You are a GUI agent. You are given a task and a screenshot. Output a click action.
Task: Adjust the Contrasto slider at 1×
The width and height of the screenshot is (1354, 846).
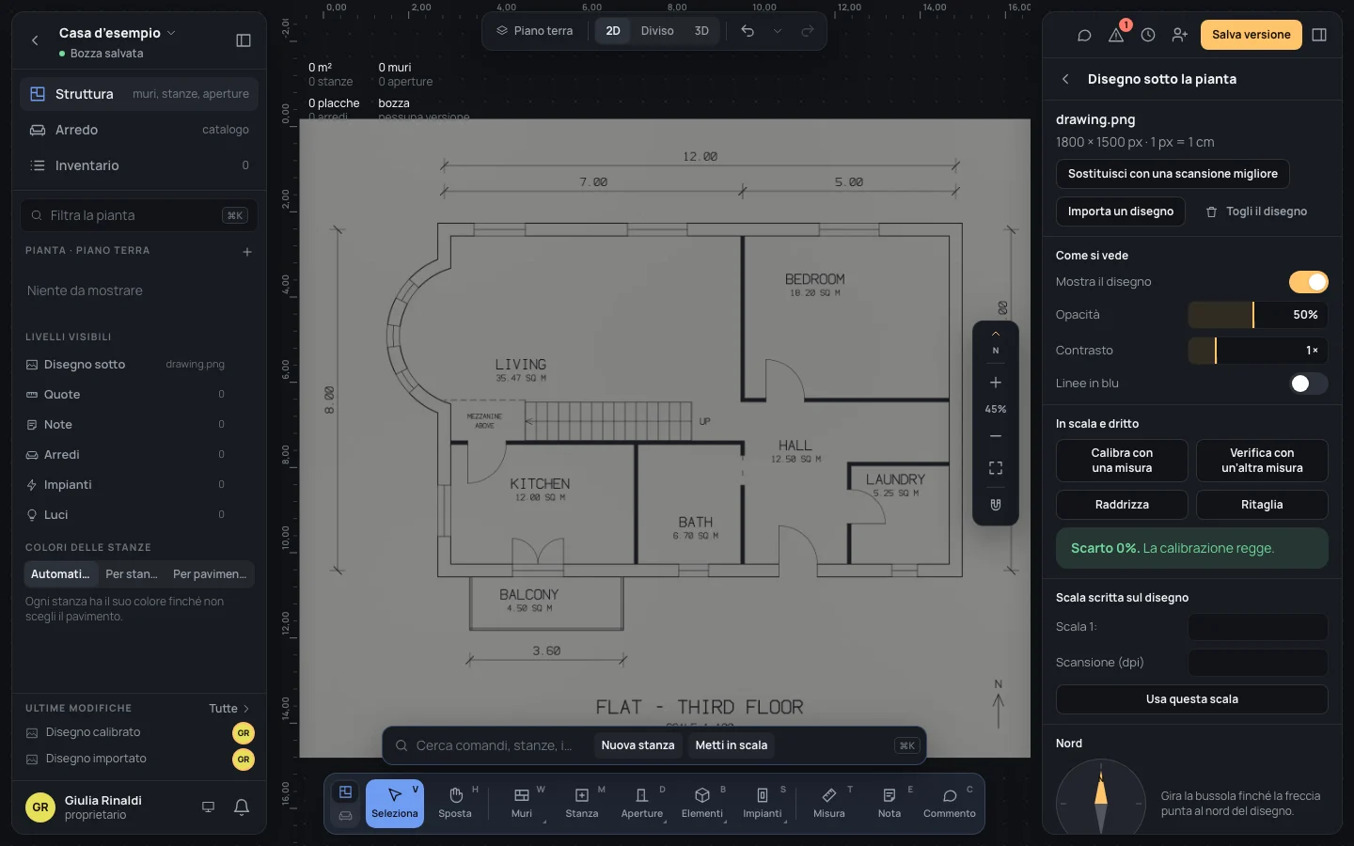pos(1258,351)
